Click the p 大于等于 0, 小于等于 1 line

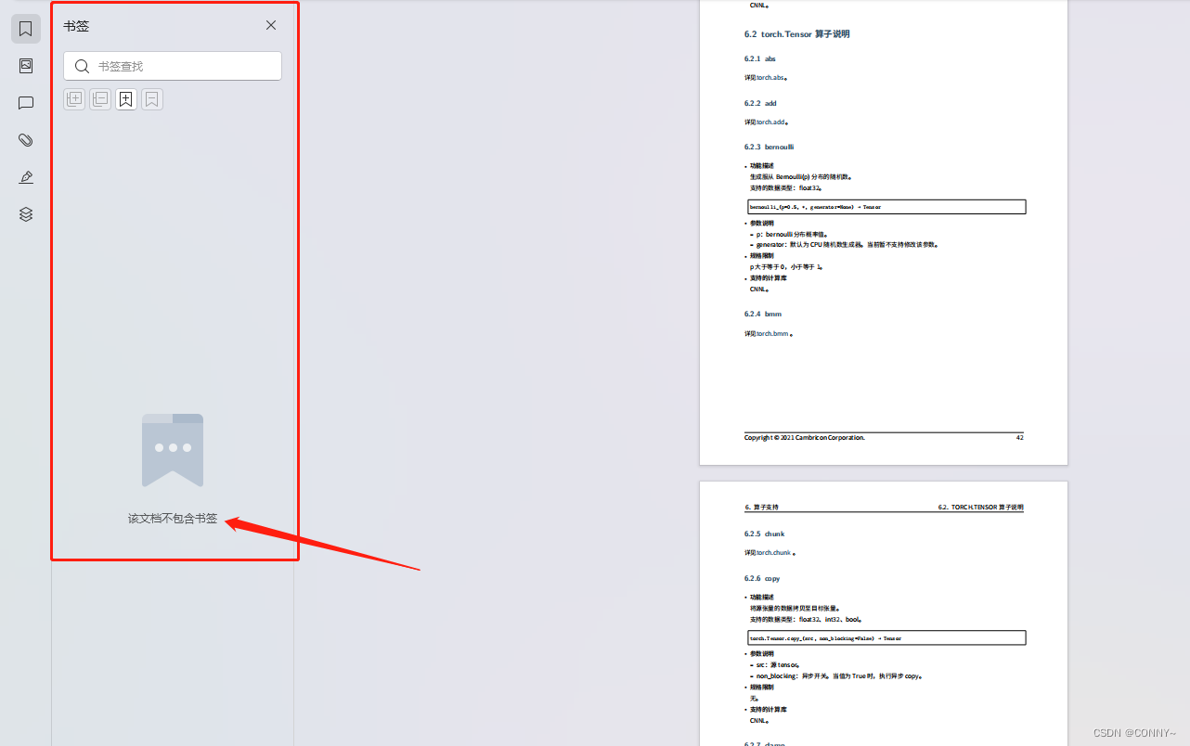click(x=786, y=267)
